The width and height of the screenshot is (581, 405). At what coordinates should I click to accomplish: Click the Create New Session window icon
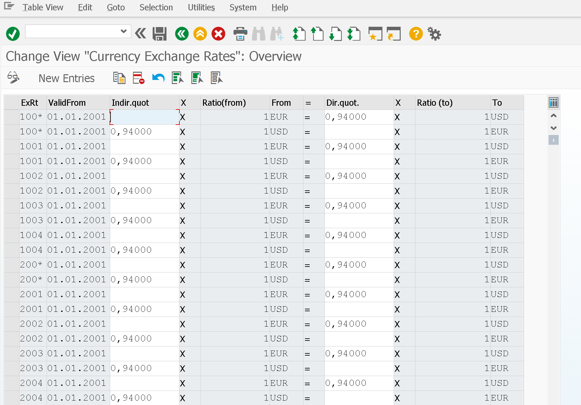[x=375, y=34]
